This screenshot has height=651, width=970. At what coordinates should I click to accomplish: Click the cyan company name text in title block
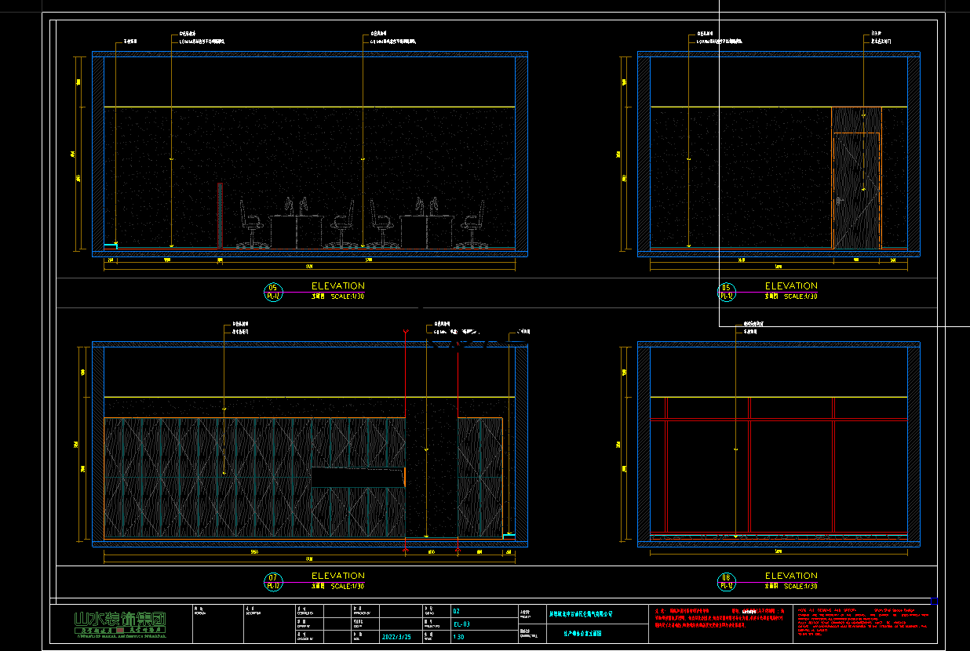pyautogui.click(x=581, y=613)
